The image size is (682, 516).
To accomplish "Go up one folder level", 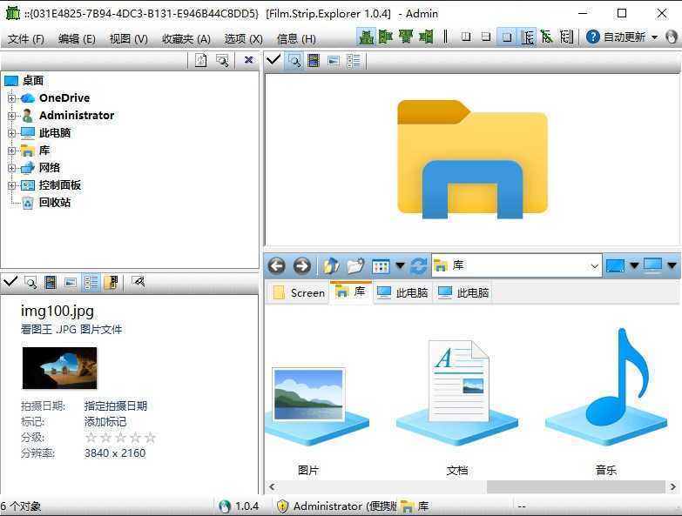I will (x=331, y=265).
